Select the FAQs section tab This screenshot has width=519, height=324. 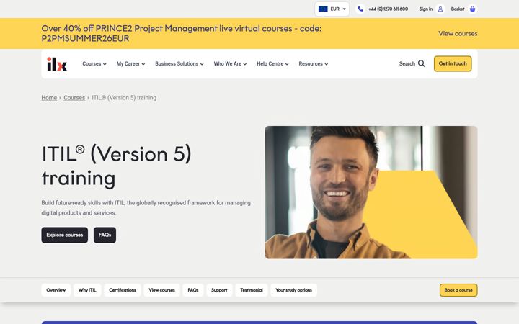pyautogui.click(x=193, y=290)
